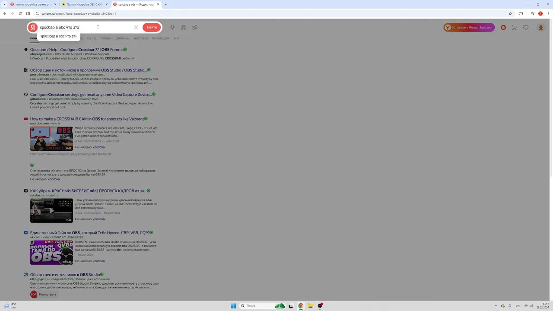Open the Alice assistant icon

(x=503, y=27)
